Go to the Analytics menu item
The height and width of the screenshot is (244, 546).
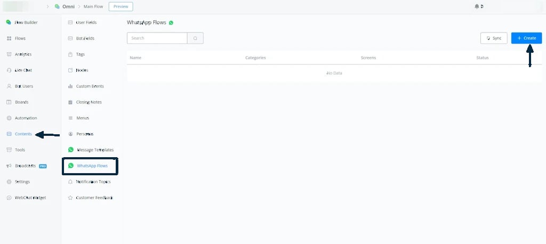[x=23, y=54]
